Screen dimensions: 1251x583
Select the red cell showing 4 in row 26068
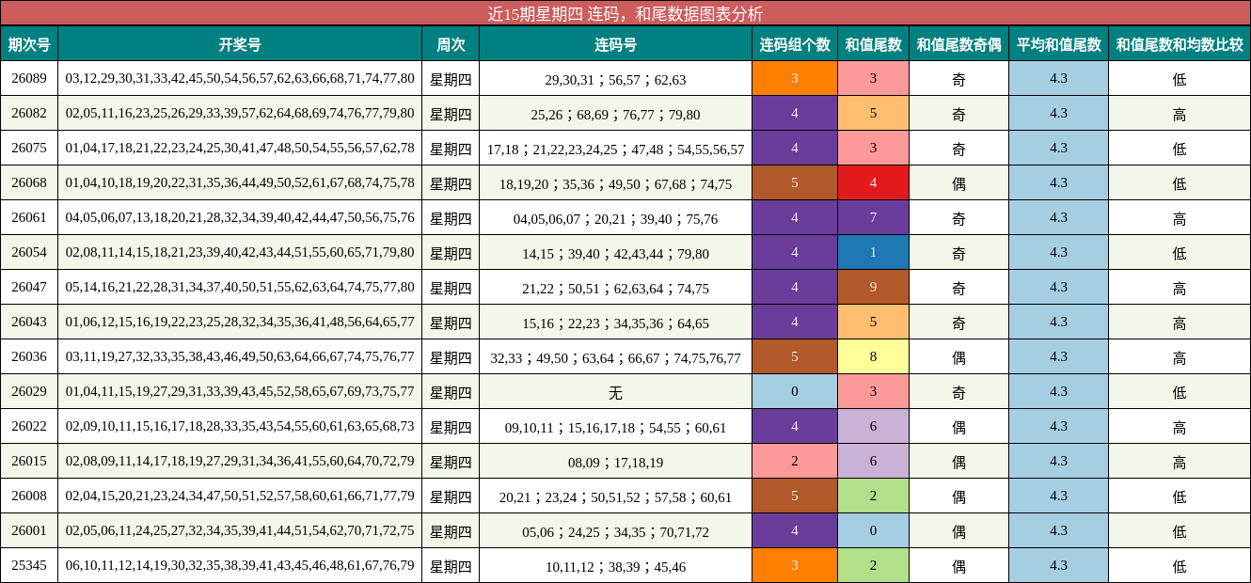[871, 183]
